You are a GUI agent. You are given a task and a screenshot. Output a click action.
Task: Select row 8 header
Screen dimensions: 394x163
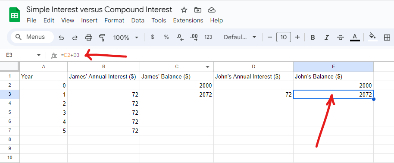click(10, 140)
